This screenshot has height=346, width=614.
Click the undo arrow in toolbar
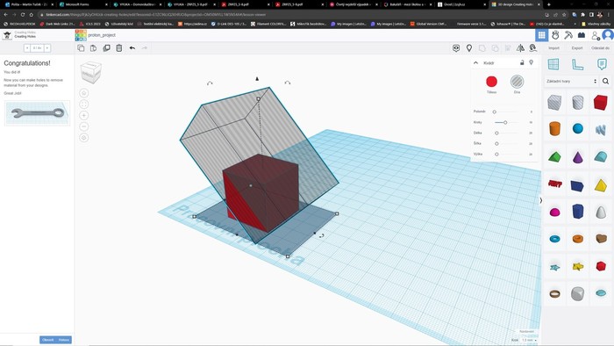click(132, 47)
